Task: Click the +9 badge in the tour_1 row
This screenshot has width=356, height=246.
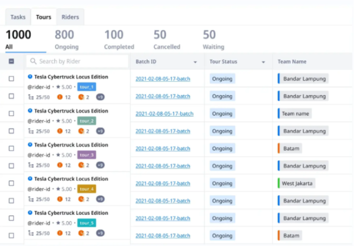Action: pos(100,97)
